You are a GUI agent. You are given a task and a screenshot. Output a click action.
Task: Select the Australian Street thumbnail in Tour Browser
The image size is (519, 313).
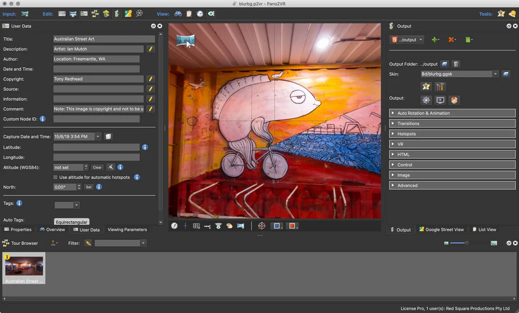(x=24, y=268)
